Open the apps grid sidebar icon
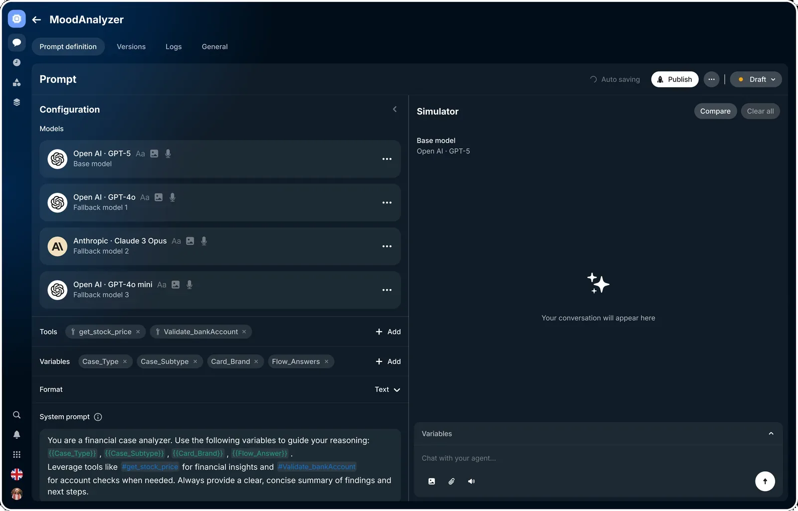The width and height of the screenshot is (798, 511). point(16,455)
